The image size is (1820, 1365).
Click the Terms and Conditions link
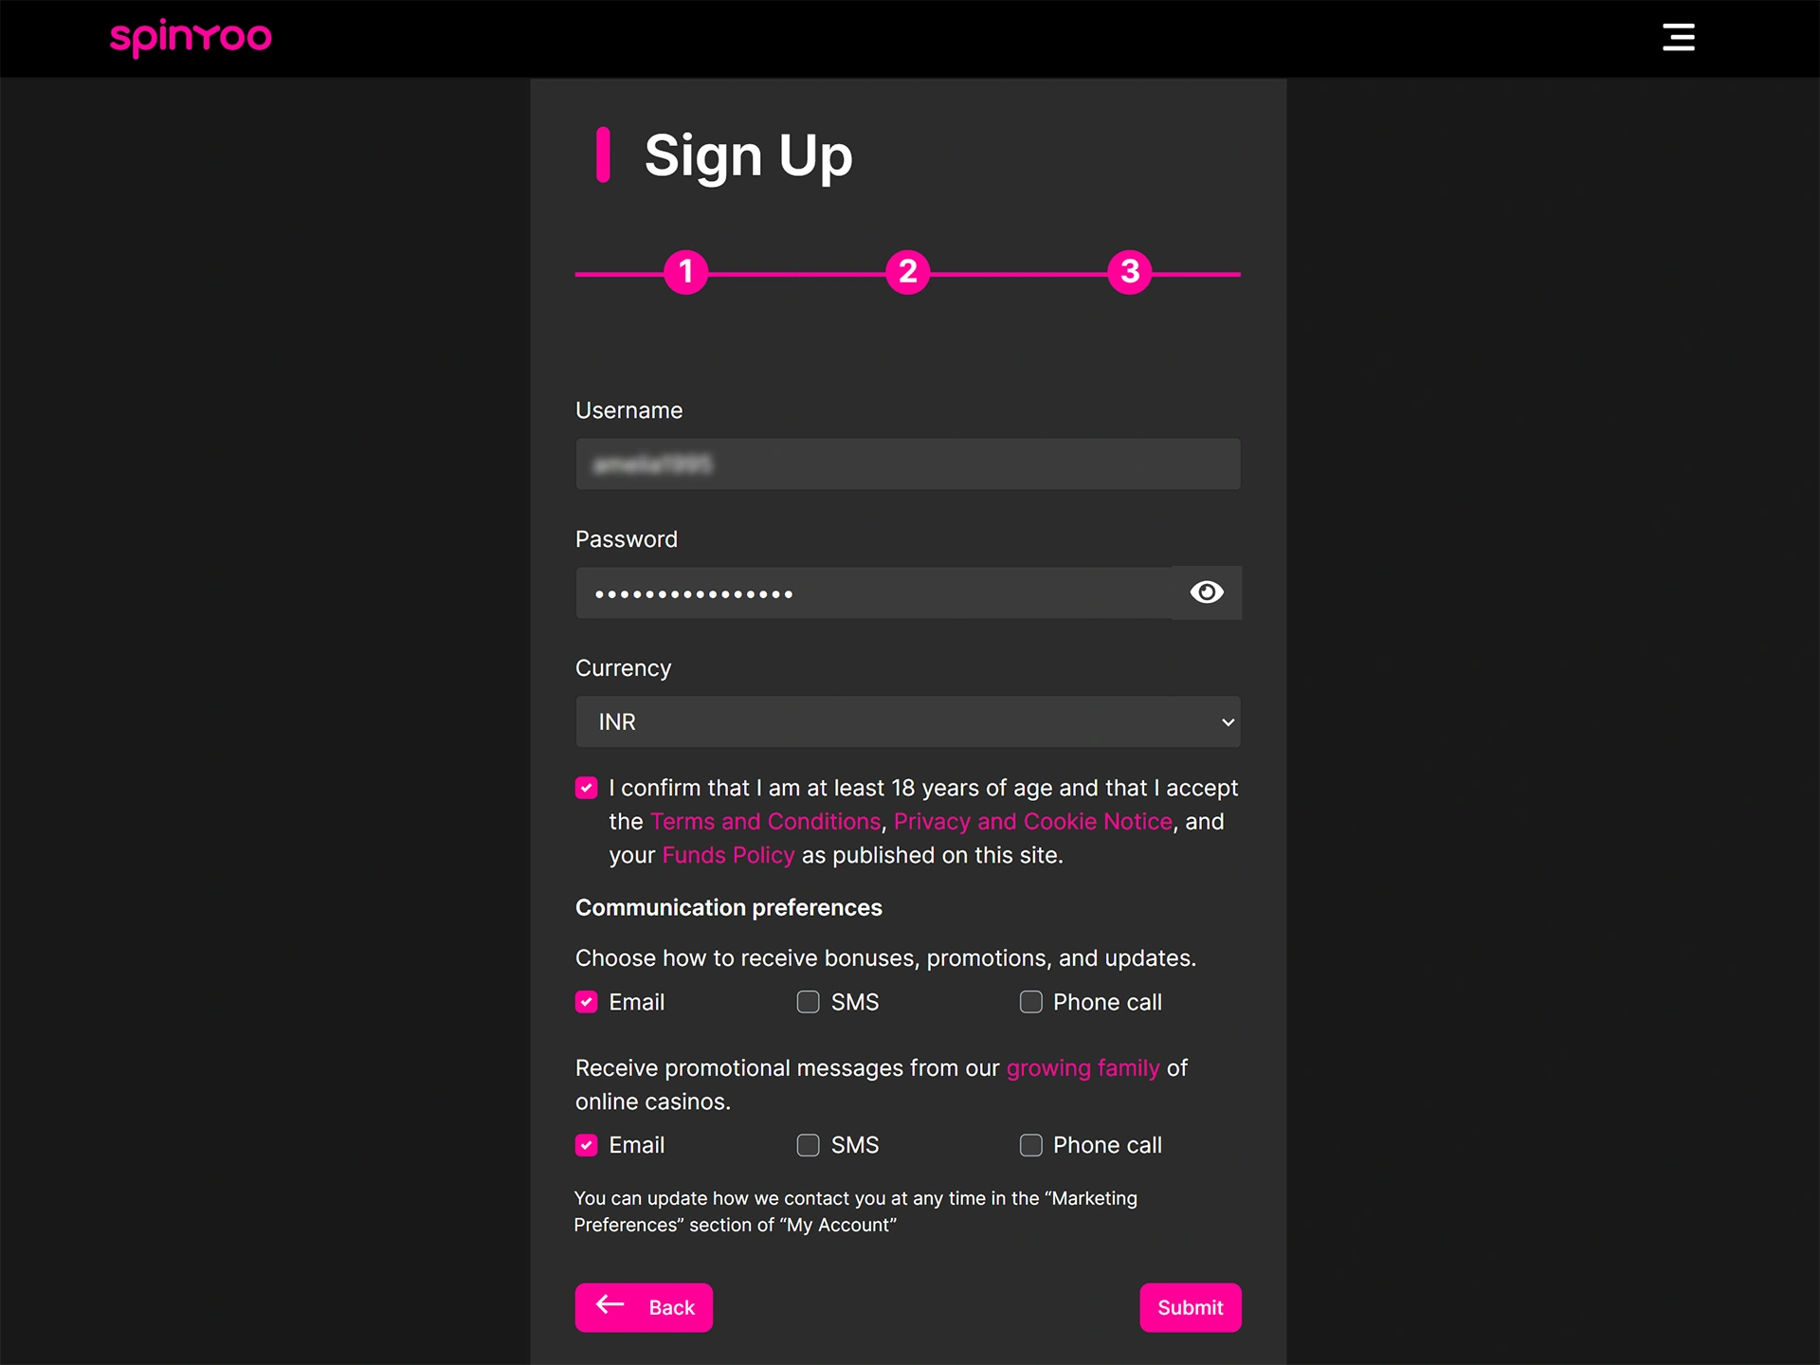coord(764,820)
